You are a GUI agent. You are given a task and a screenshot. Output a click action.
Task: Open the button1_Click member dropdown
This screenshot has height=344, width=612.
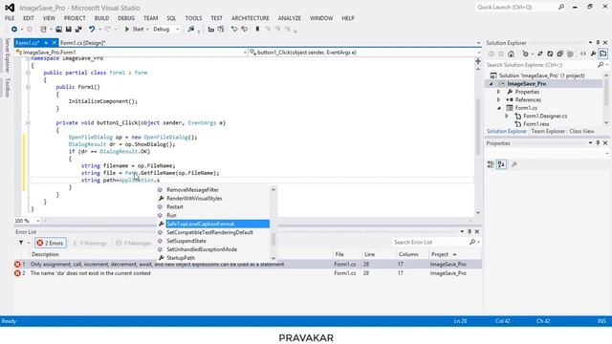pyautogui.click(x=365, y=53)
